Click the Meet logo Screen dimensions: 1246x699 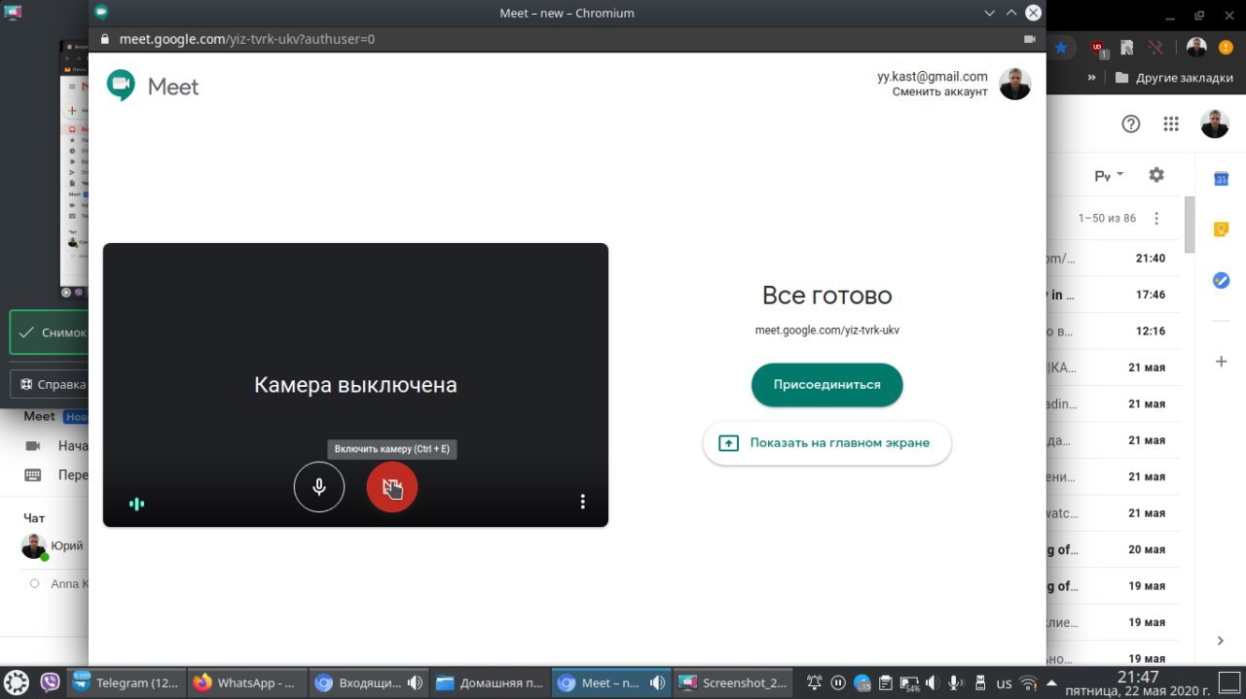point(153,87)
